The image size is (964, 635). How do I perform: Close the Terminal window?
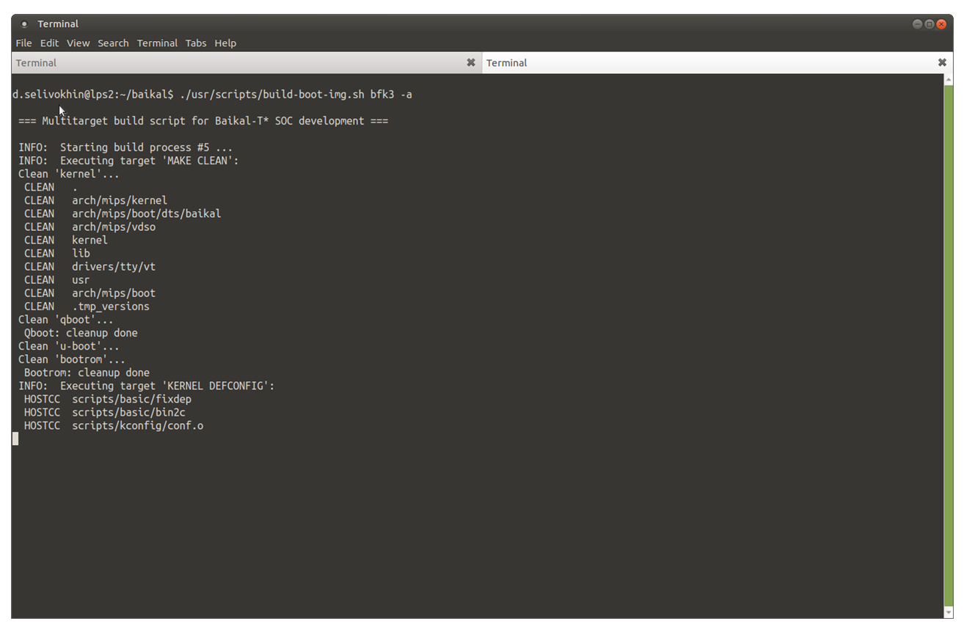(x=941, y=24)
